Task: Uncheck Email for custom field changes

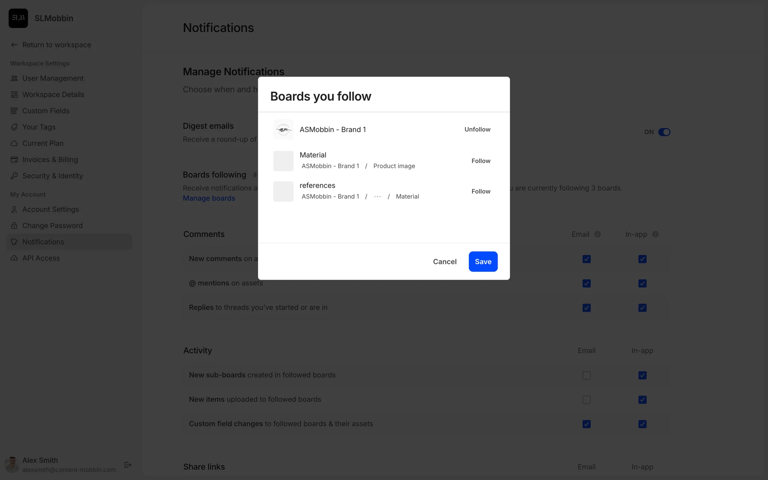Action: pos(586,424)
